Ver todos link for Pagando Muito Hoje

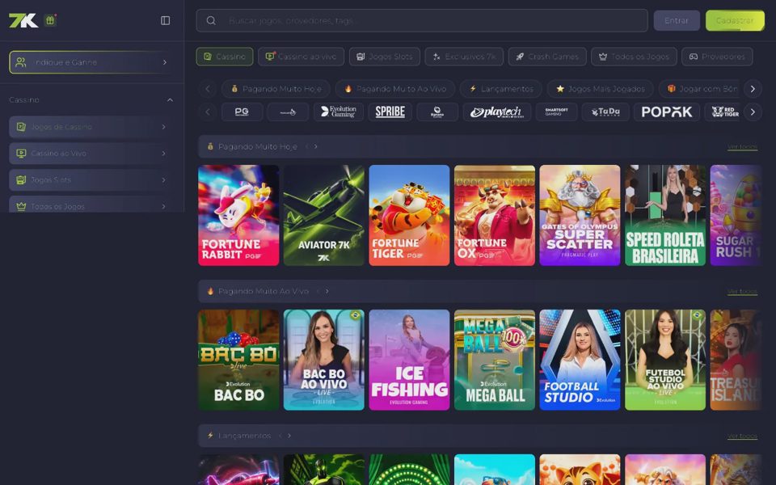[742, 147]
